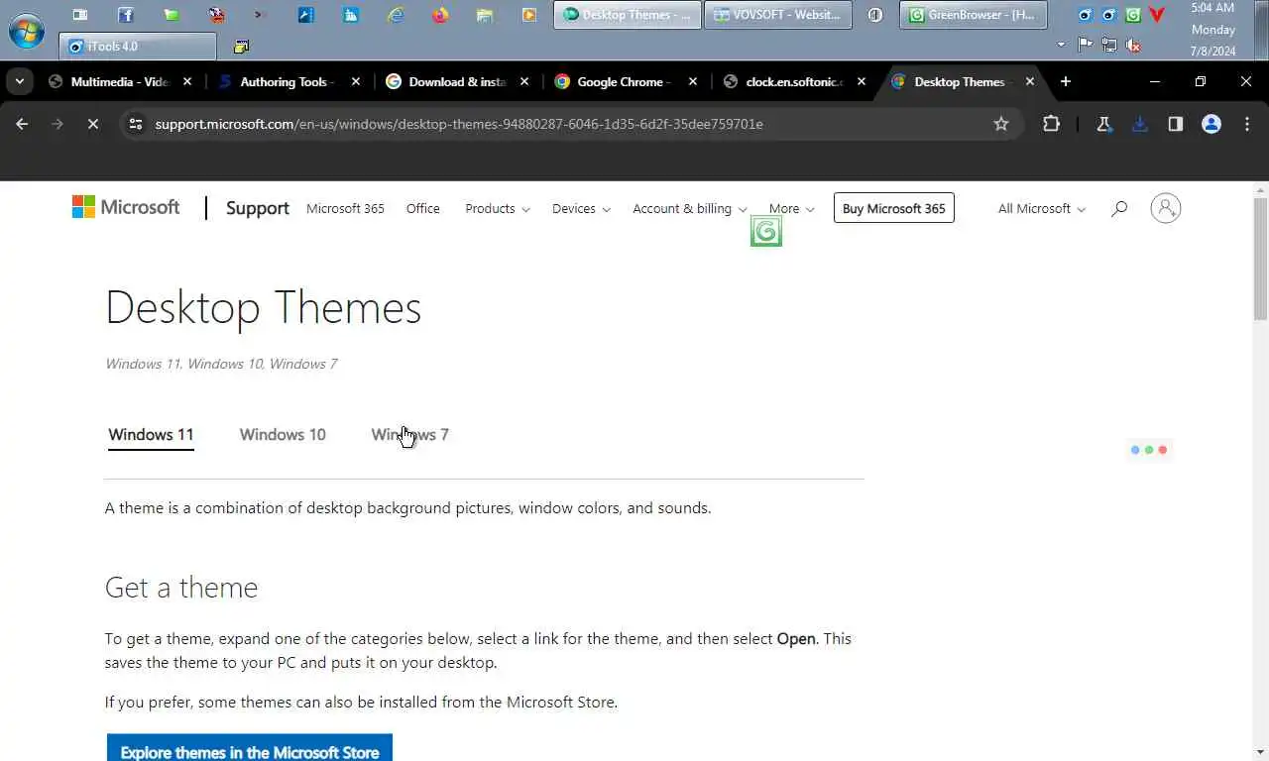Image resolution: width=1269 pixels, height=761 pixels.
Task: Switch to the VOVSOFT taskbar window
Action: [x=777, y=15]
